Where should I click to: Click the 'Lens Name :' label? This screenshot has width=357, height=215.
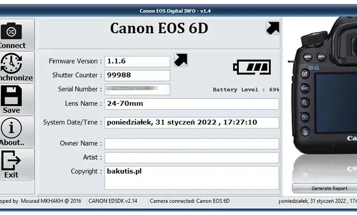(x=83, y=103)
